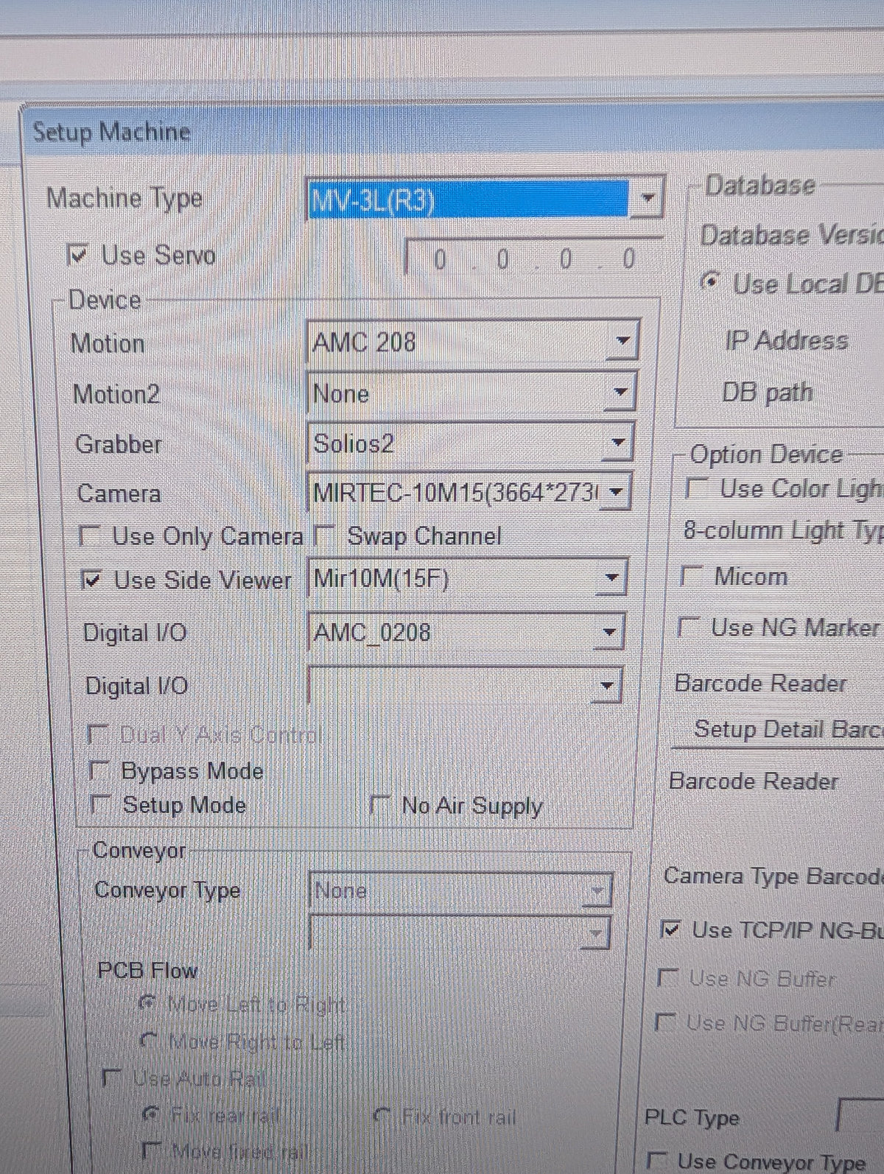This screenshot has height=1174, width=884.
Task: Toggle the Use NG Buffer checkbox
Action: tap(666, 978)
